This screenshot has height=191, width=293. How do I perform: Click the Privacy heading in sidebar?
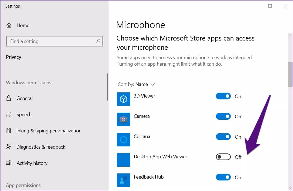[x=14, y=57]
